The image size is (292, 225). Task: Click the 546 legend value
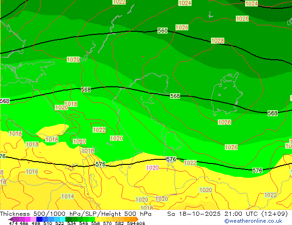point(83,223)
